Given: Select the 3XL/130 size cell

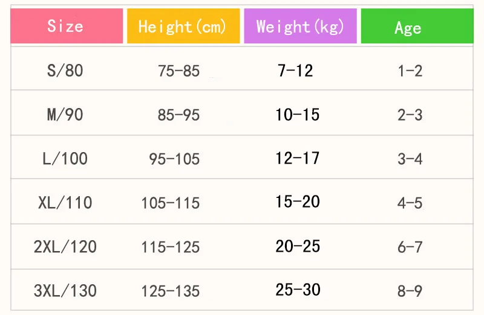Looking at the screenshot, I should (65, 291).
